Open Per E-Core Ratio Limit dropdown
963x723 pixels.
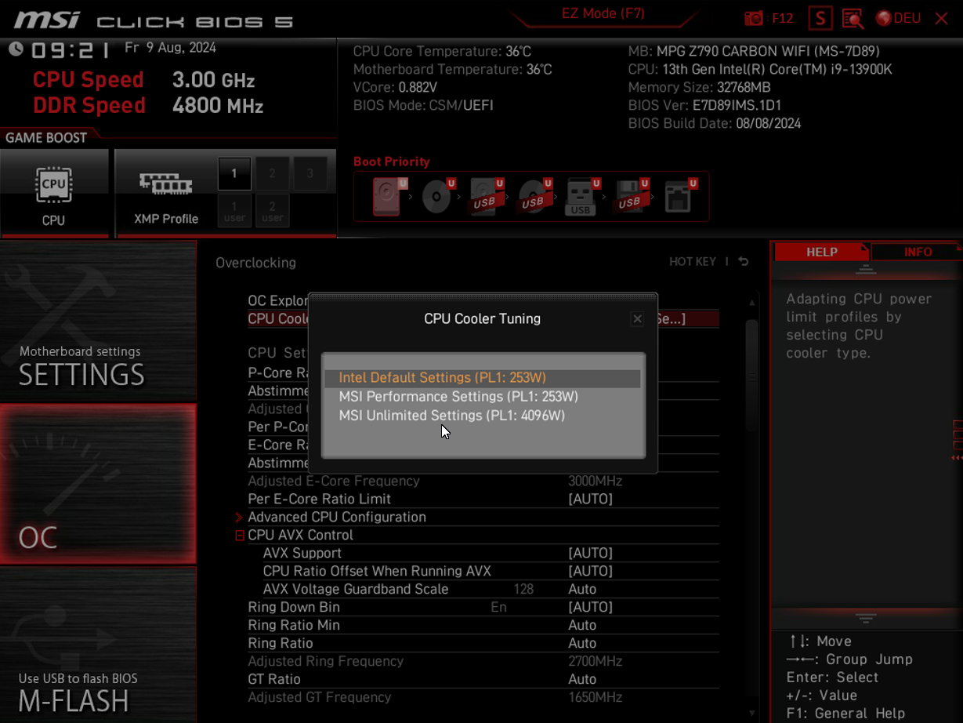click(x=590, y=499)
